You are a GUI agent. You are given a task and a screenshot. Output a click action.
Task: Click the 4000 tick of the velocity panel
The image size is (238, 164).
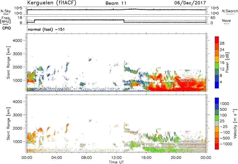(x=18, y=102)
